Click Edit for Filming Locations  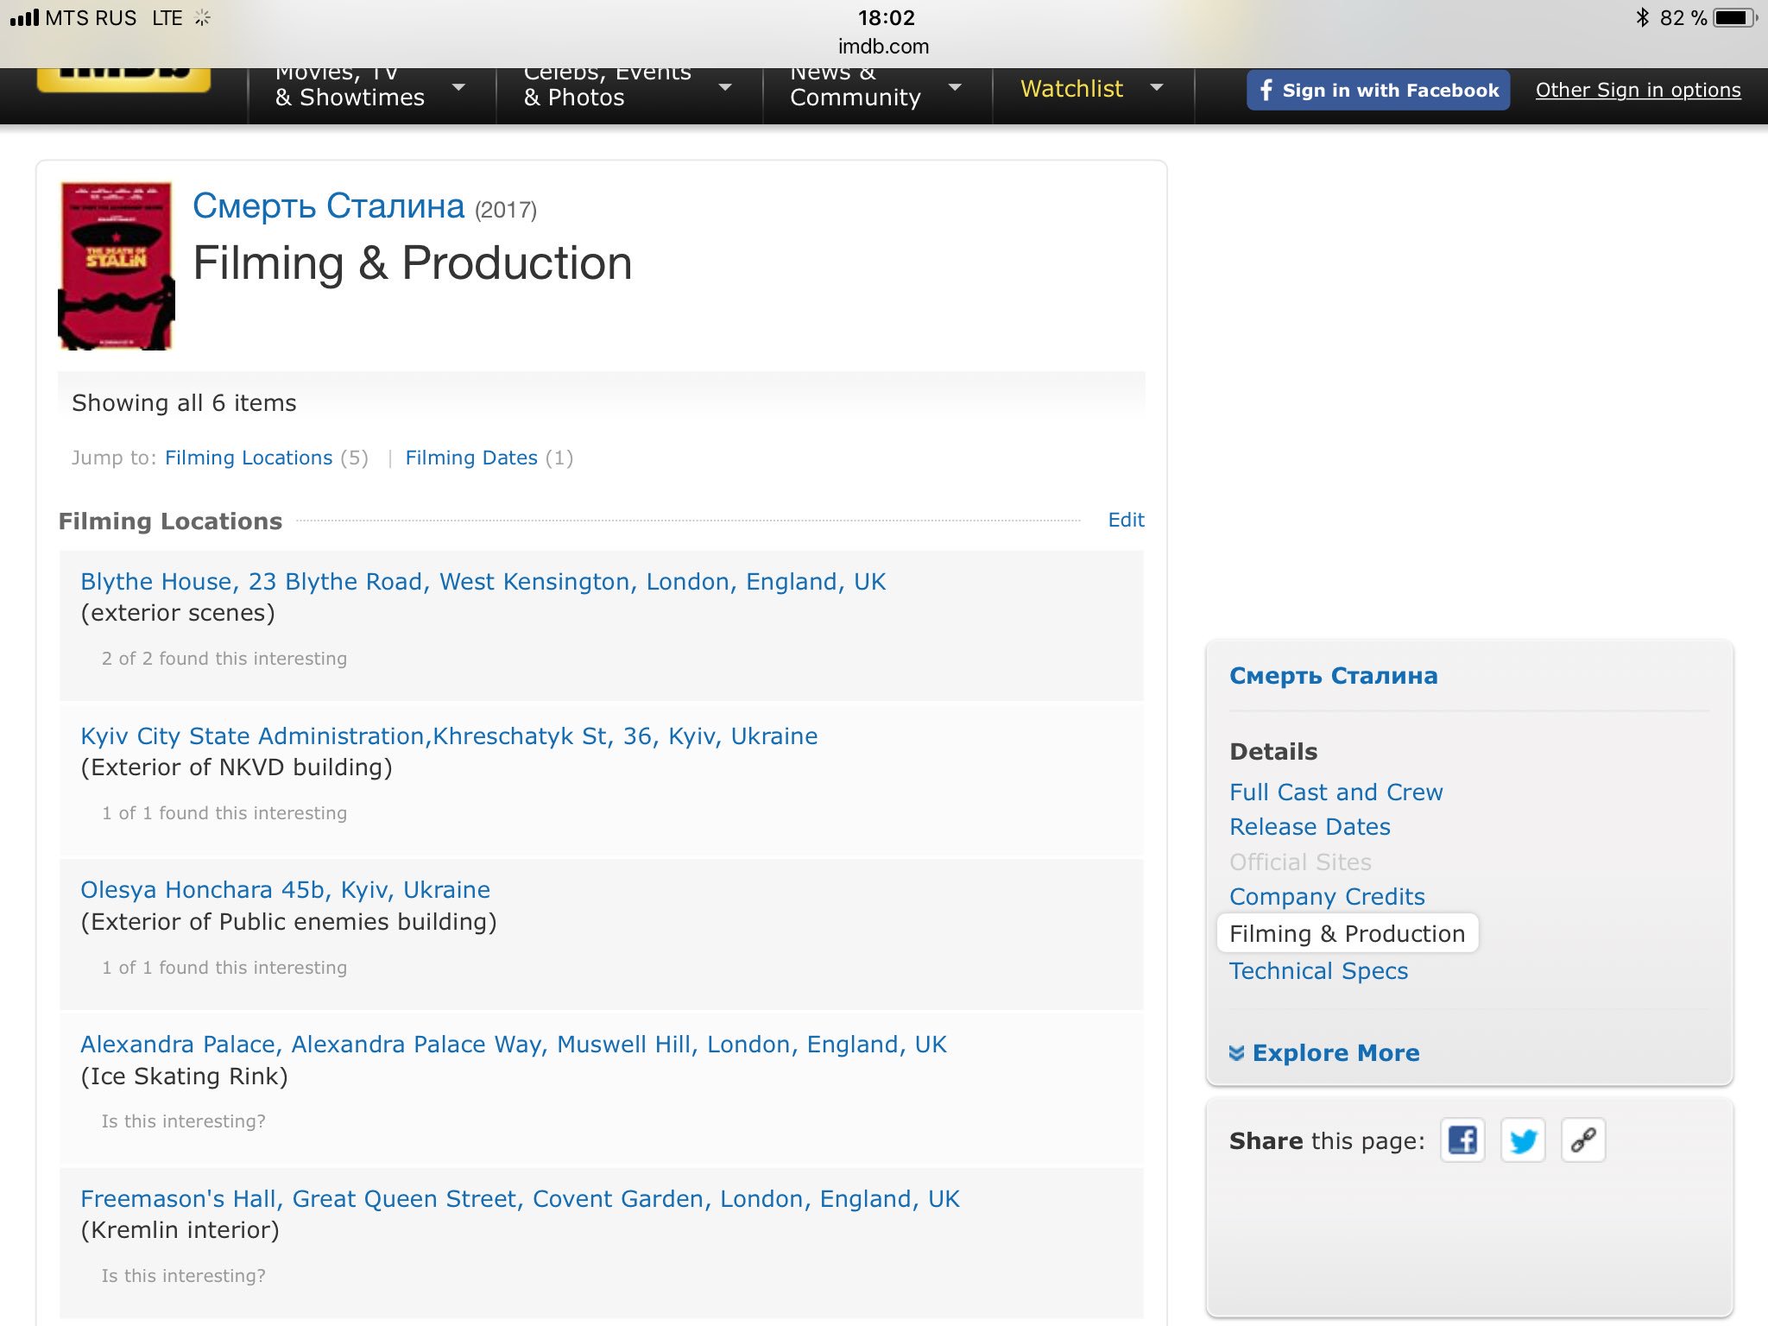(1126, 520)
